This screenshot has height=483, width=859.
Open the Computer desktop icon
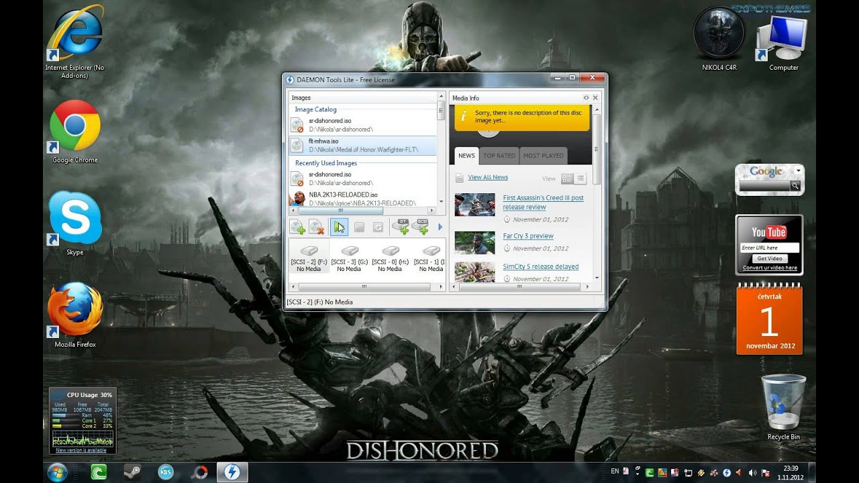[783, 42]
